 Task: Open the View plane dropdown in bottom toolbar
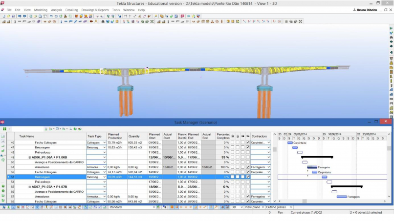click(262, 207)
